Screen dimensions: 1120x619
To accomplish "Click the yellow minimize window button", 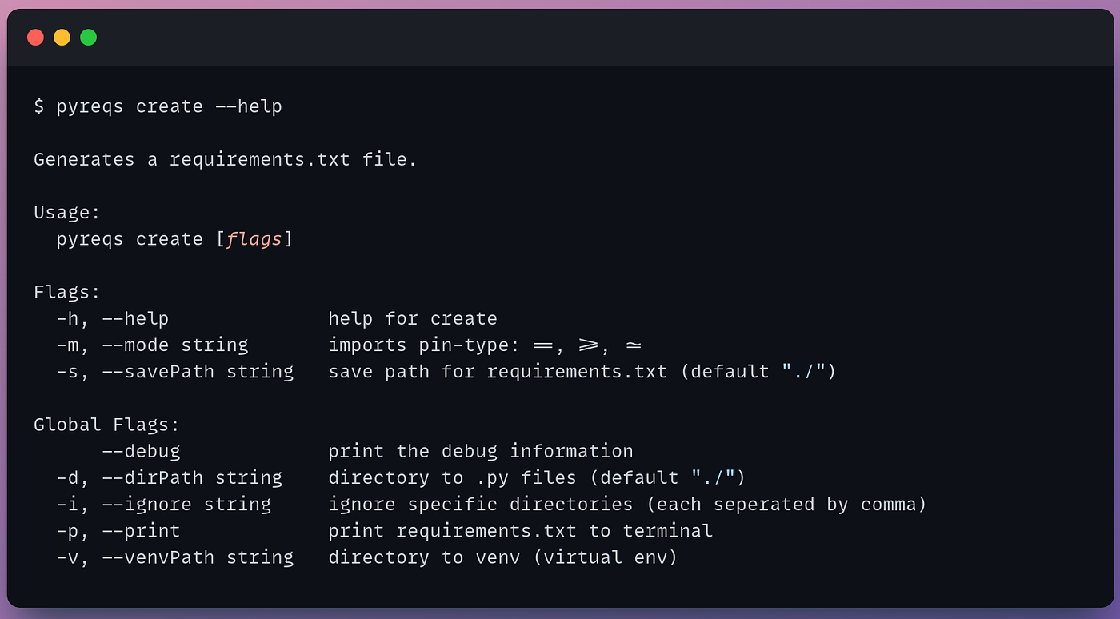I will point(62,37).
